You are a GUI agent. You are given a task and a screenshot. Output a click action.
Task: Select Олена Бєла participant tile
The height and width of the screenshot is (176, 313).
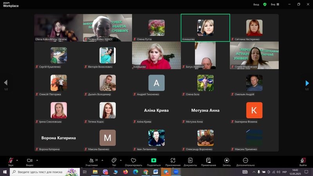point(205,83)
